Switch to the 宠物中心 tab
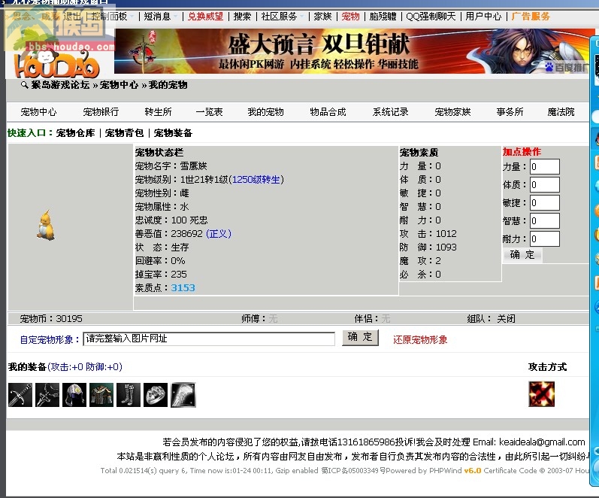Image resolution: width=599 pixels, height=498 pixels. (38, 112)
